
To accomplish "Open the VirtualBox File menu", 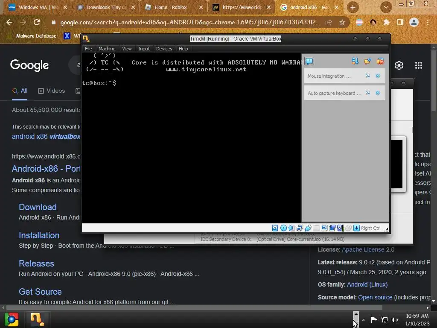I will tap(88, 49).
